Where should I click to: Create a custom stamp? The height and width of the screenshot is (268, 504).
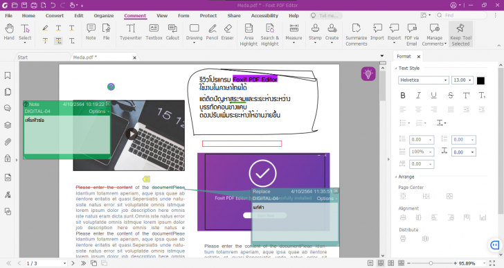tap(332, 33)
